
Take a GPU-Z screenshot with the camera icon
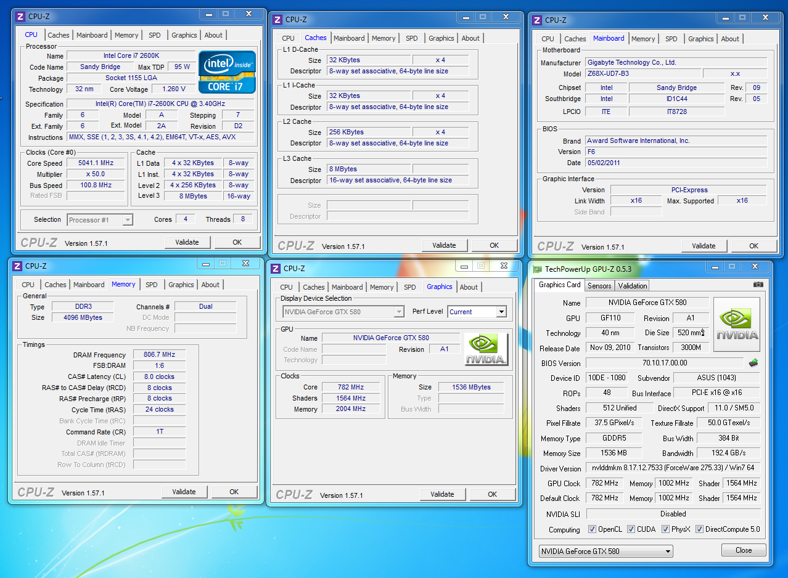click(x=758, y=285)
